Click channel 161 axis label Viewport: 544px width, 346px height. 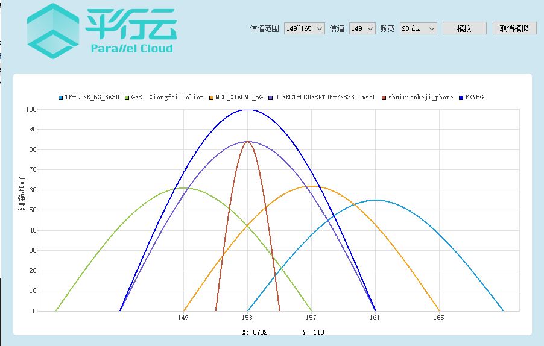click(375, 318)
